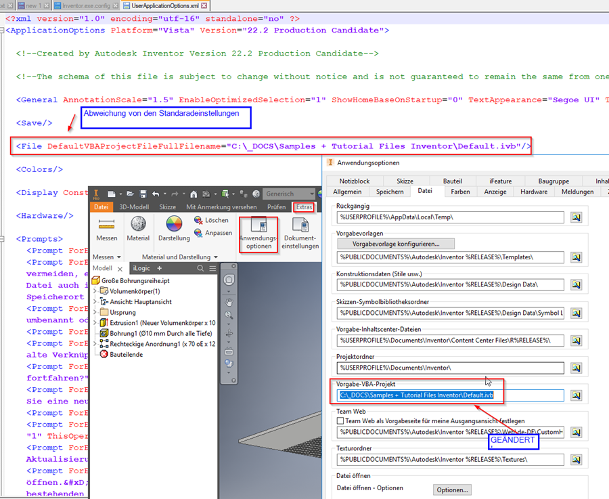This screenshot has height=499, width=609.
Task: Expand the Ursprung folder node
Action: (x=95, y=312)
